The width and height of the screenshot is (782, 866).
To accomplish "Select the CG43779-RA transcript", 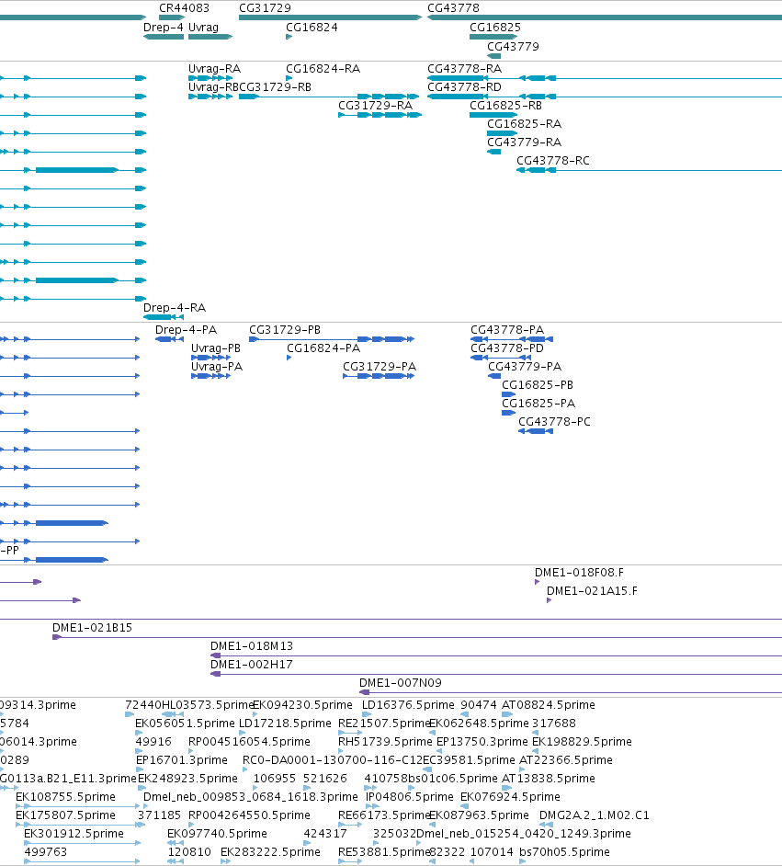I will click(x=494, y=152).
